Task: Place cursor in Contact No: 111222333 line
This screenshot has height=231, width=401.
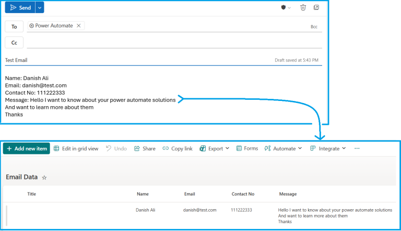Action: 35,93
